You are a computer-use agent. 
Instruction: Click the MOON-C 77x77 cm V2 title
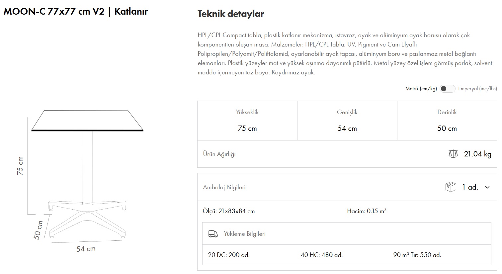tap(76, 12)
